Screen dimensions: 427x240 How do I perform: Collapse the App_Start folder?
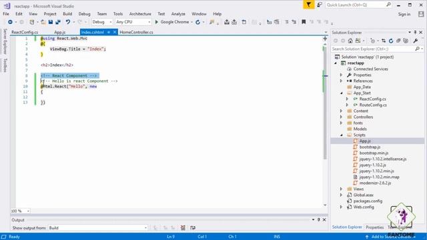341,93
